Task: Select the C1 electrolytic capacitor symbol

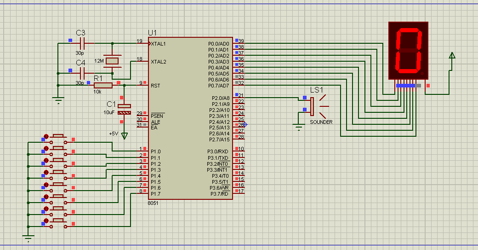Action: 124,109
